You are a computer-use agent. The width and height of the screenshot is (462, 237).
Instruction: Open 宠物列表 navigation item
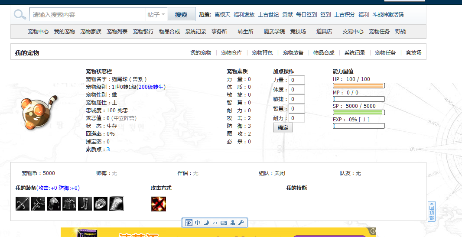[x=117, y=32]
